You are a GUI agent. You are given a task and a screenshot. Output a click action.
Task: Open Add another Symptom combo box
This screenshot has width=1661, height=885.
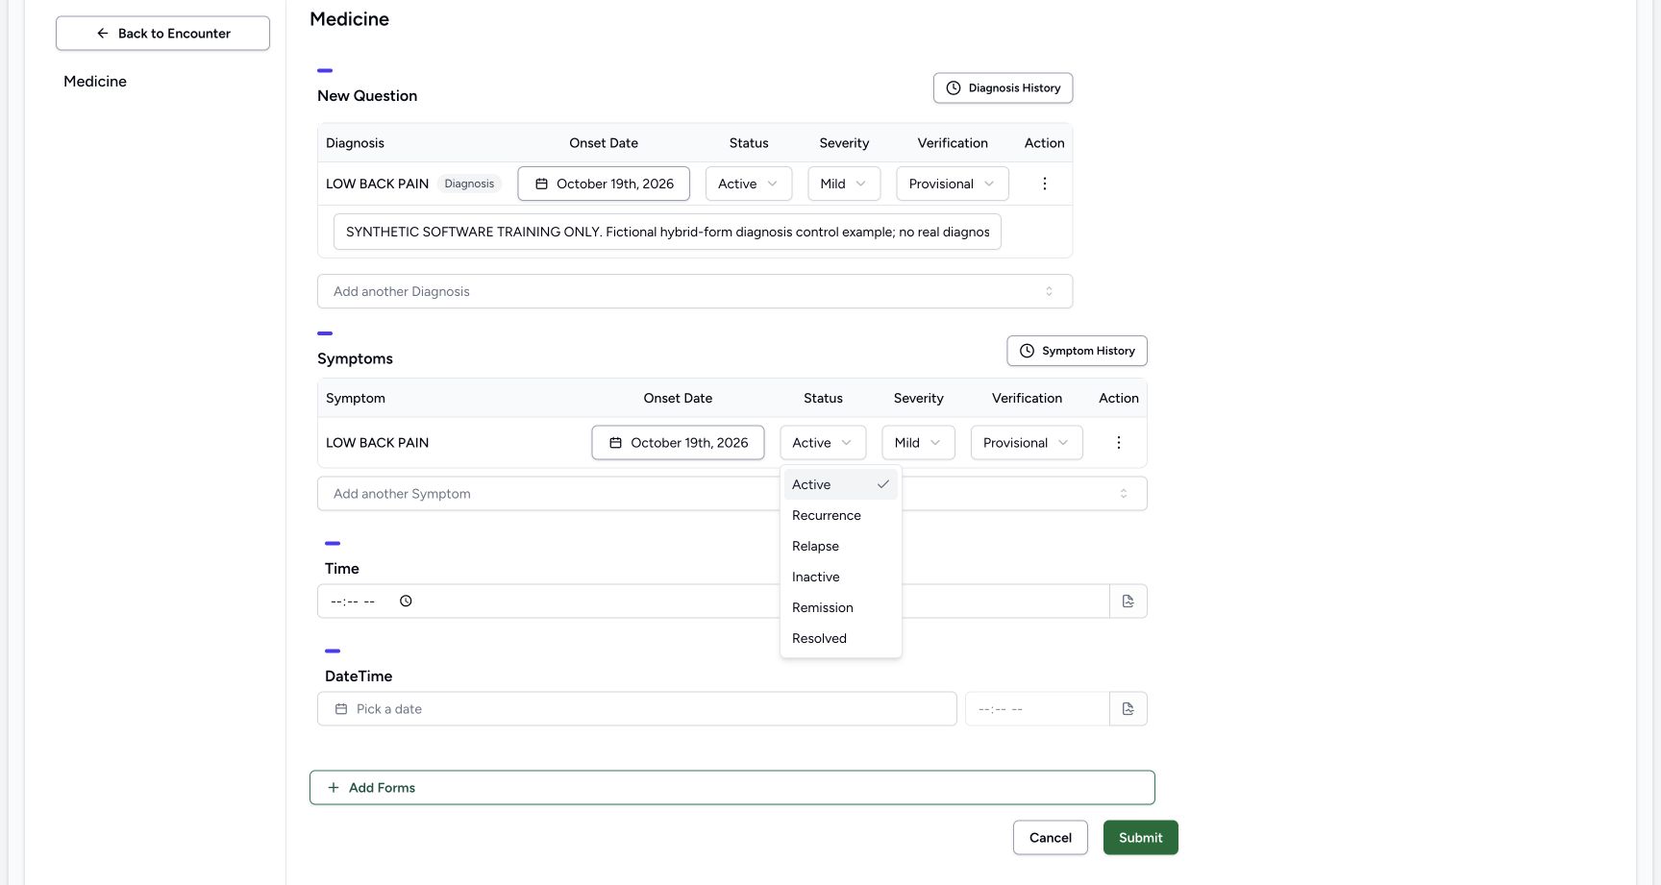click(732, 494)
